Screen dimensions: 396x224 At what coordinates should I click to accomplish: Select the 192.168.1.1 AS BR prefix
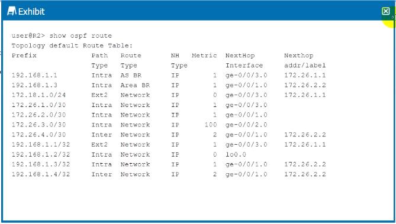coord(34,75)
